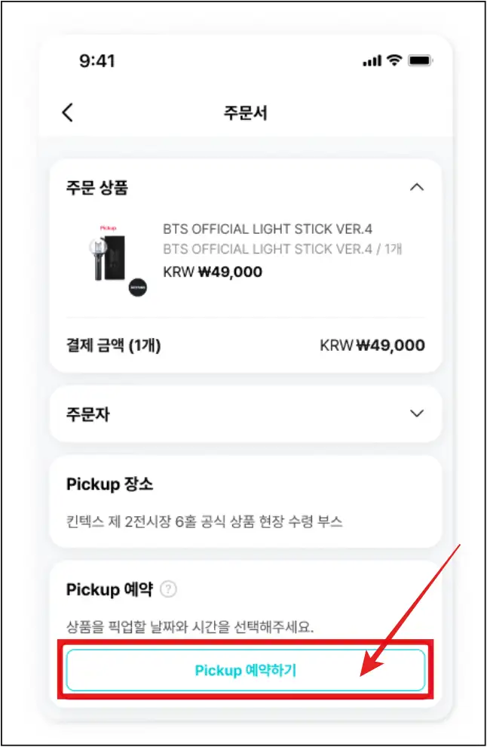Viewport: 487px width, 747px height.
Task: Click the gray product option text "/ 1개"
Action: [x=389, y=250]
